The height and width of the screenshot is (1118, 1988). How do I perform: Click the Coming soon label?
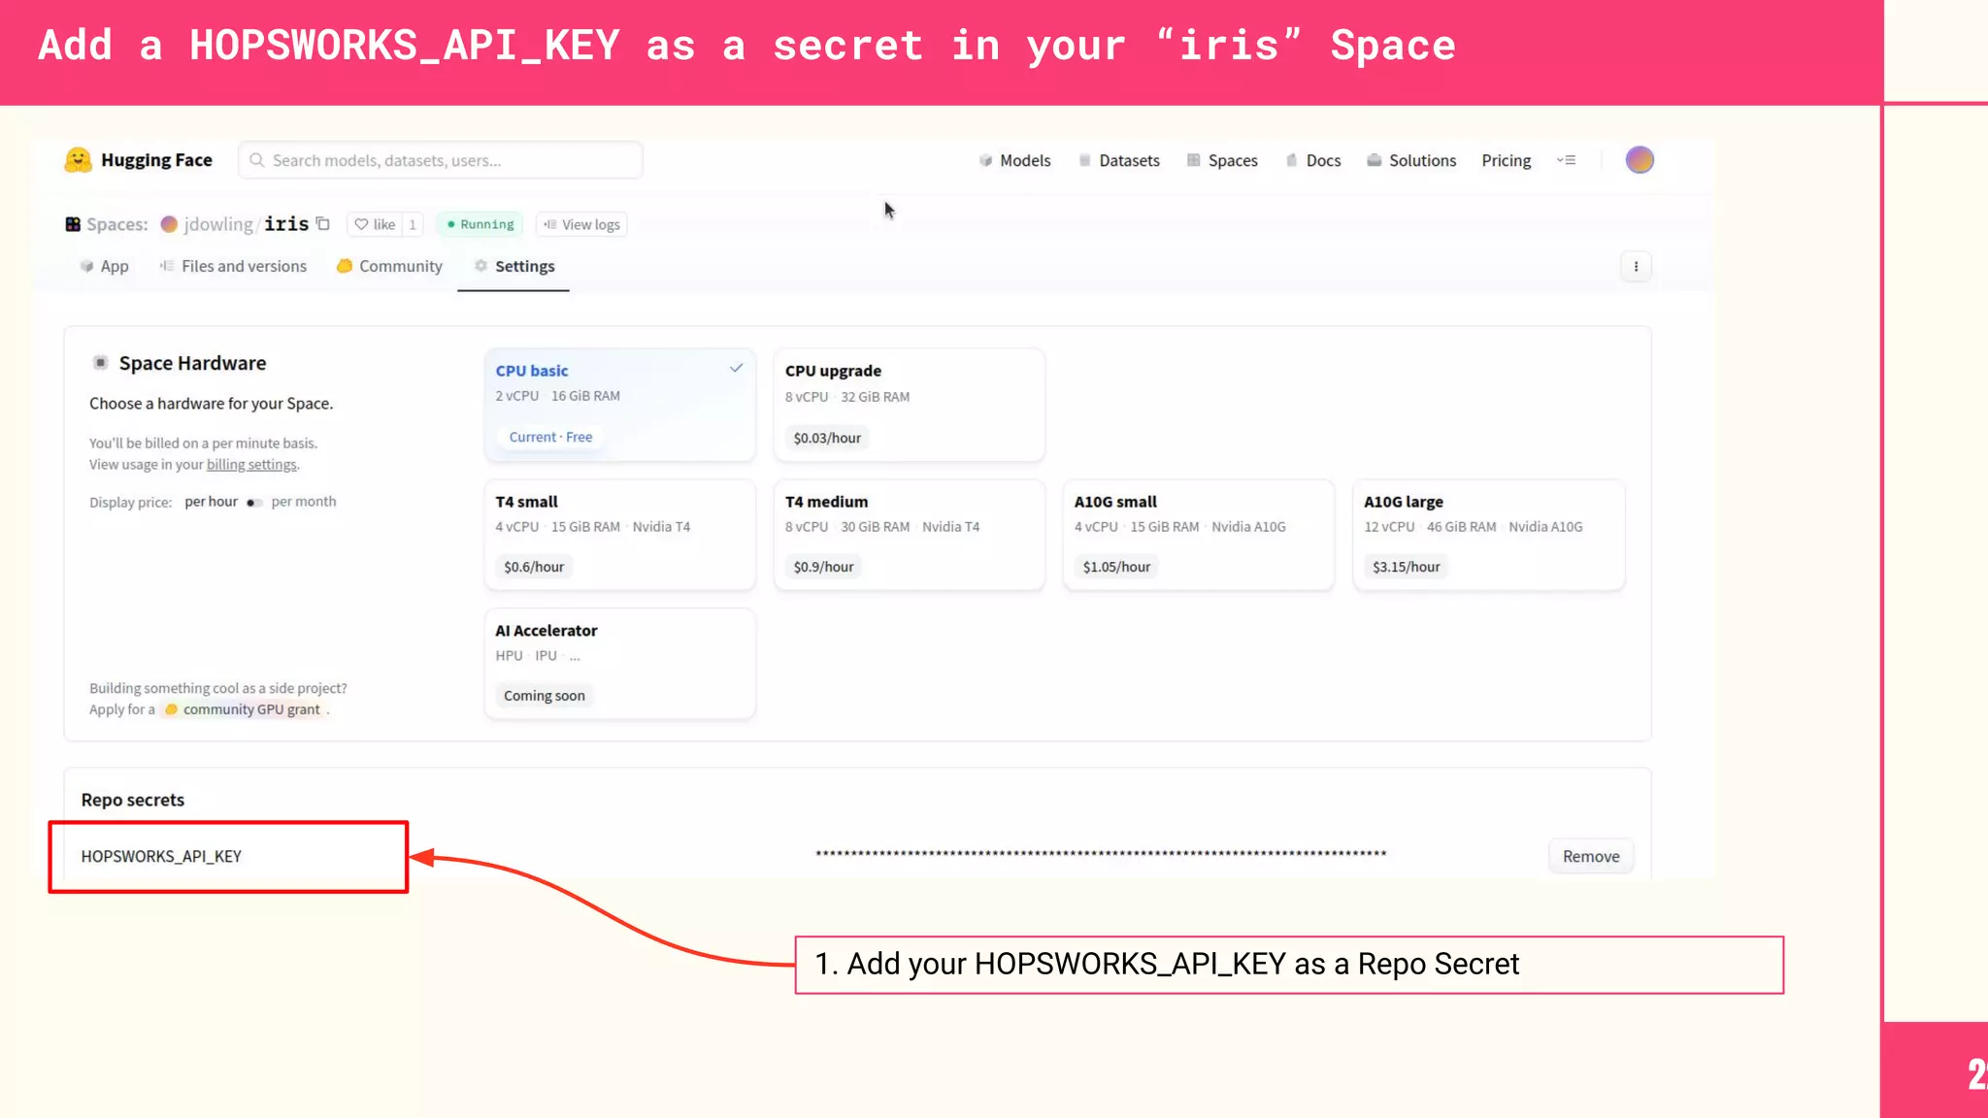click(x=545, y=696)
